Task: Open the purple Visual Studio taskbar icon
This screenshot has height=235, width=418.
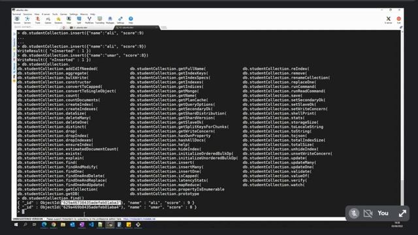Action: point(82,225)
